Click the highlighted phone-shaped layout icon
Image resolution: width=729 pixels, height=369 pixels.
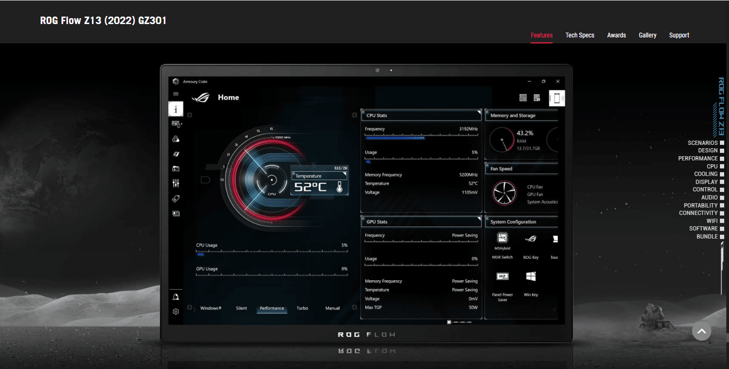point(557,98)
